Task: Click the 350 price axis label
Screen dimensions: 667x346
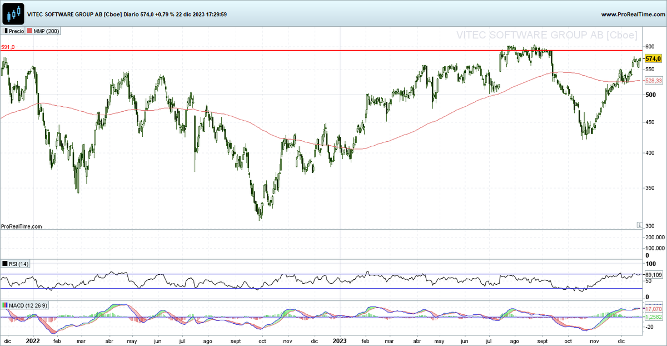Action: (650, 189)
